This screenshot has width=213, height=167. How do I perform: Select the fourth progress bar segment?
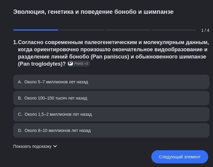pyautogui.click(x=174, y=30)
